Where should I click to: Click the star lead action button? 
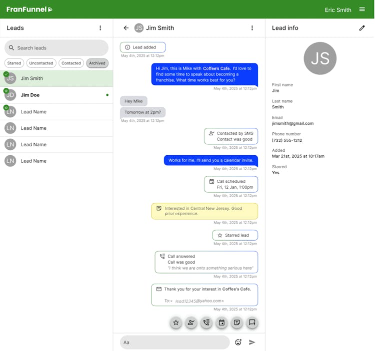(176, 323)
